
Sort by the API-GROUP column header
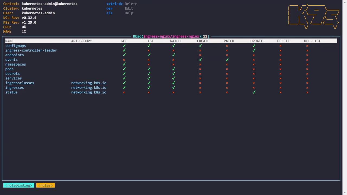(81, 41)
